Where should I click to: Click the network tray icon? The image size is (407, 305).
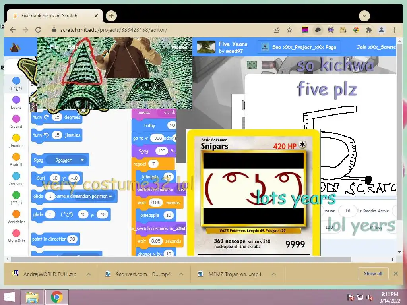[360, 297]
